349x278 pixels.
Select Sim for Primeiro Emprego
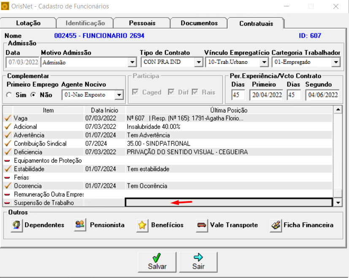(x=9, y=95)
